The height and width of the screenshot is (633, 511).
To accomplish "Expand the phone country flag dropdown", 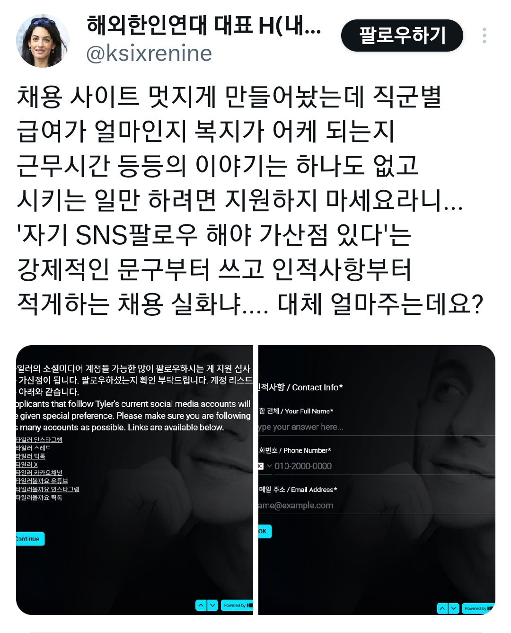I will click(265, 466).
